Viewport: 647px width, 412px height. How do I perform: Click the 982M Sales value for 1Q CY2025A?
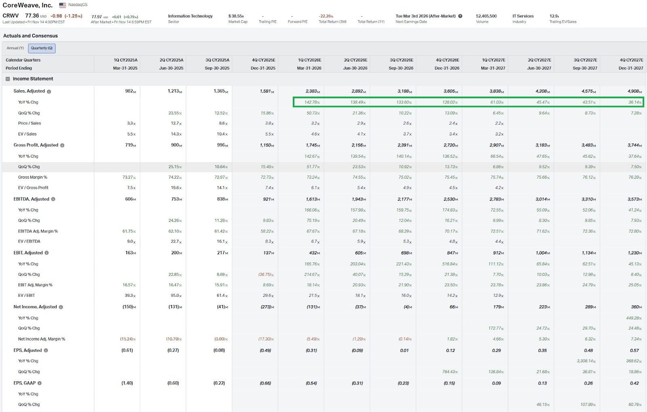pyautogui.click(x=130, y=91)
